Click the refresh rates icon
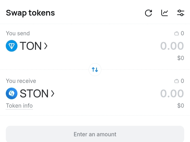190x142 pixels. pyautogui.click(x=149, y=13)
